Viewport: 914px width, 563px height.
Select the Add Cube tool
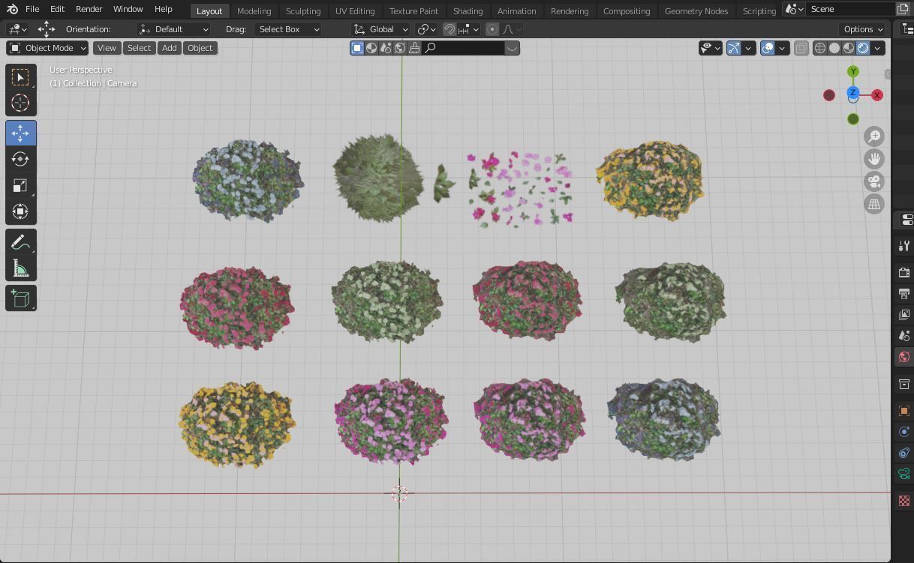[20, 298]
